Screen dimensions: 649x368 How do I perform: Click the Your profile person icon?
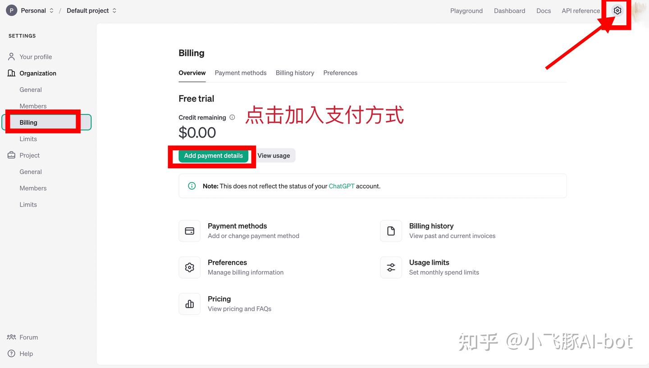10,56
